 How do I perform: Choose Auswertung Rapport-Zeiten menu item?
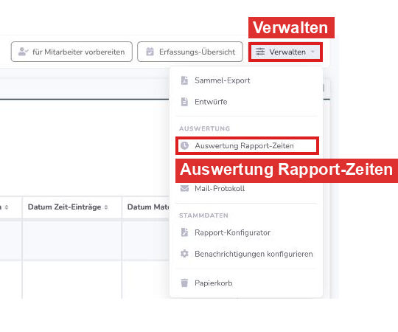coord(247,146)
